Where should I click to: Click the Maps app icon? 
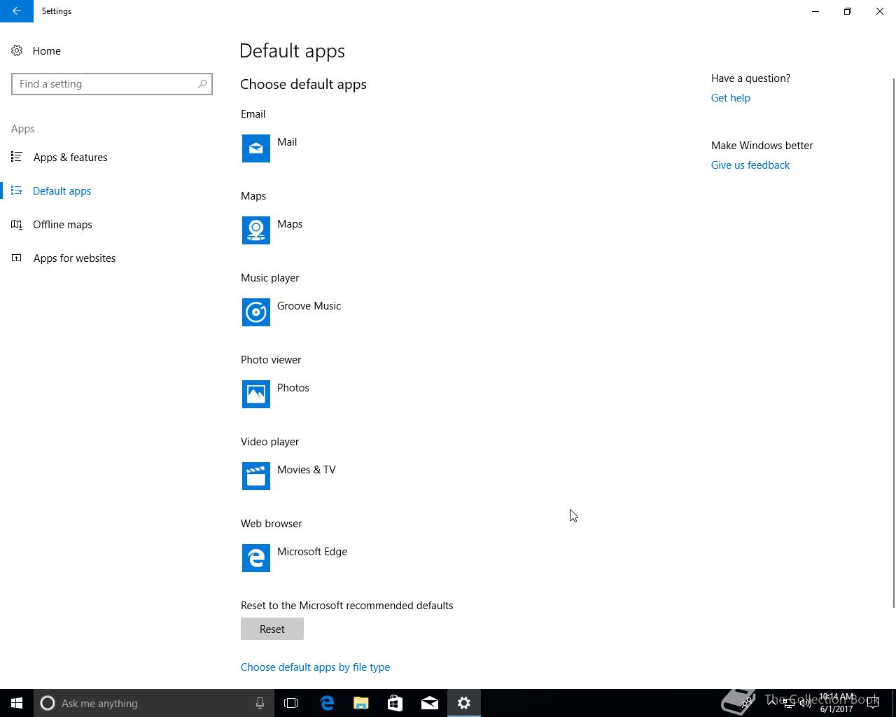click(256, 230)
